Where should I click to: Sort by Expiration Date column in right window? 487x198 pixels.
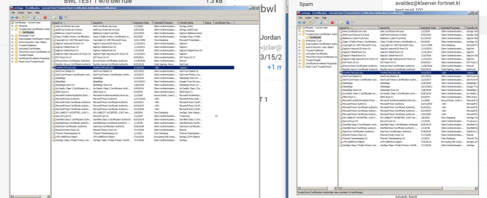[430, 27]
